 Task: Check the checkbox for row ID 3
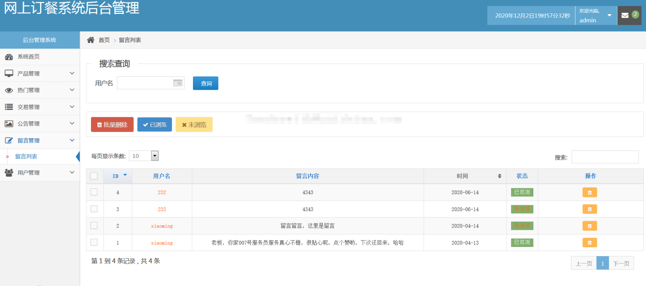click(94, 209)
